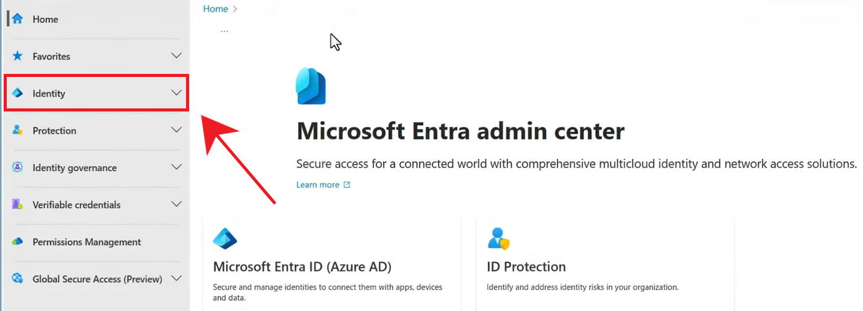The image size is (863, 311).
Task: Expand Verifiable credentials chevron
Action: coord(176,204)
